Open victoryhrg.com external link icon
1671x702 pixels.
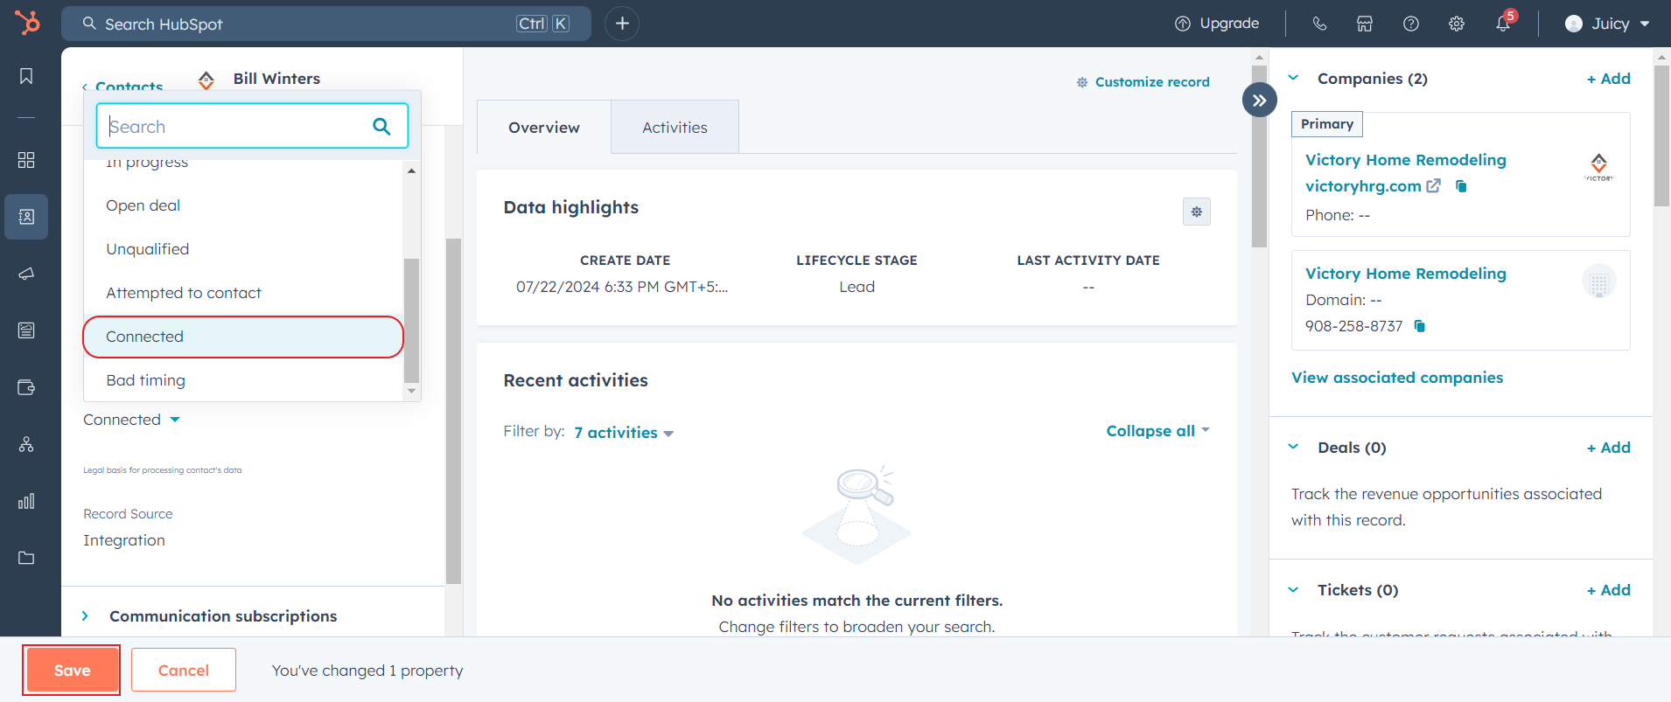[x=1434, y=185]
